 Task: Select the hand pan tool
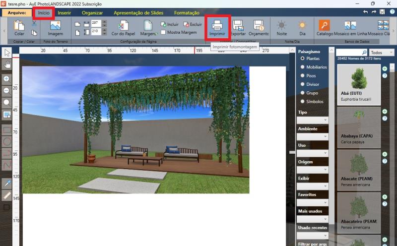(7, 64)
